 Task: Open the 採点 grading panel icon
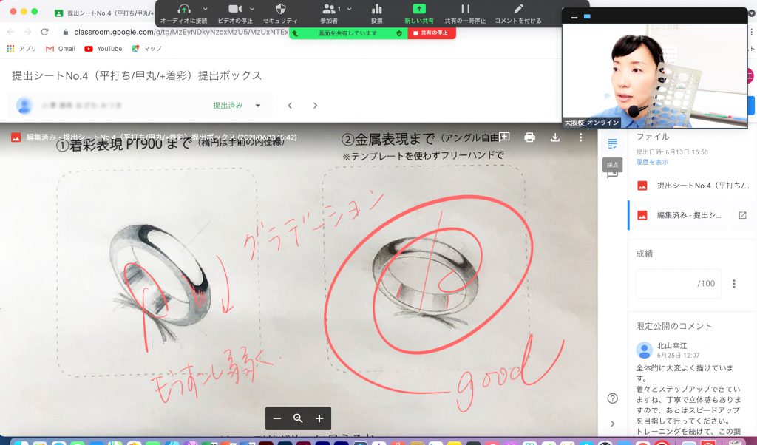[x=613, y=144]
